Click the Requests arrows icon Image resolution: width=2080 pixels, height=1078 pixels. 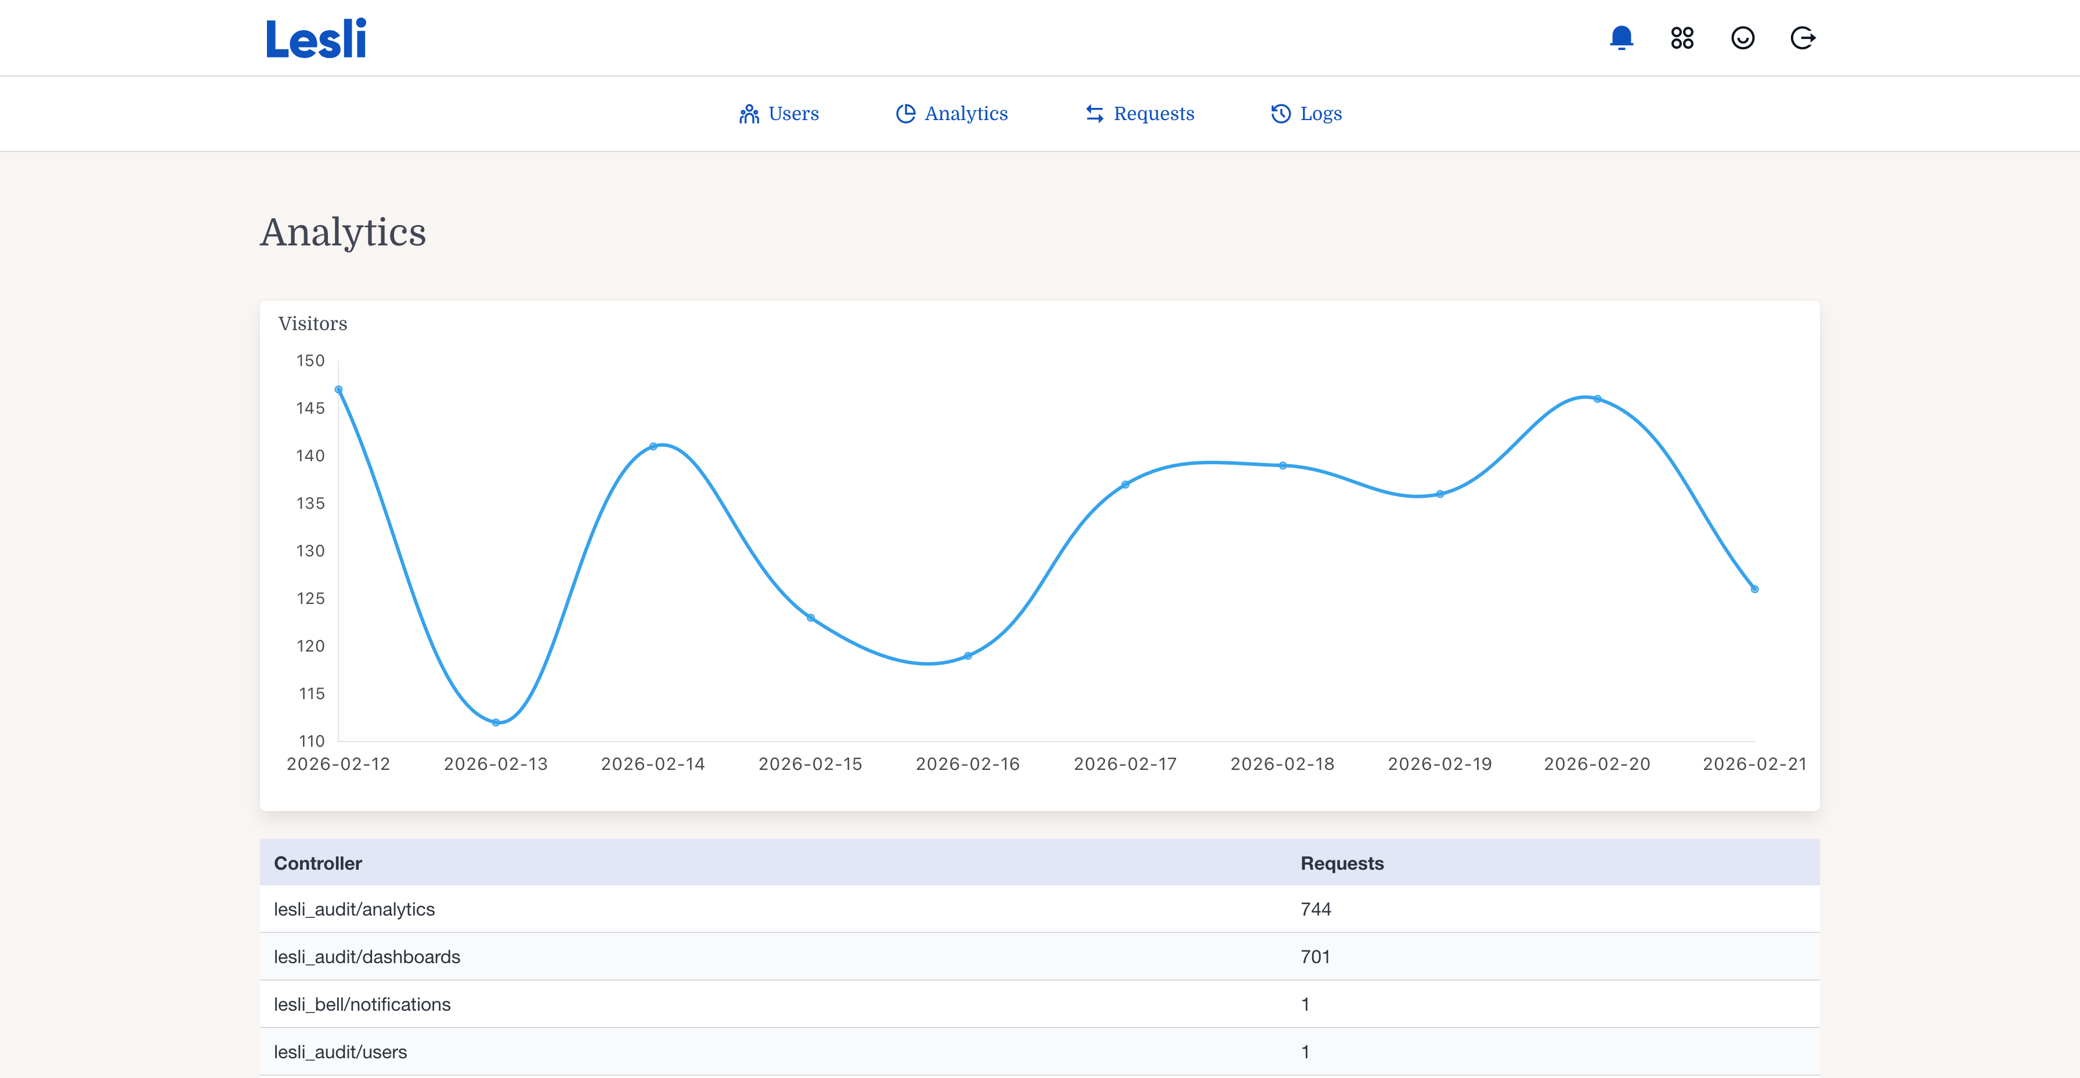coord(1094,114)
